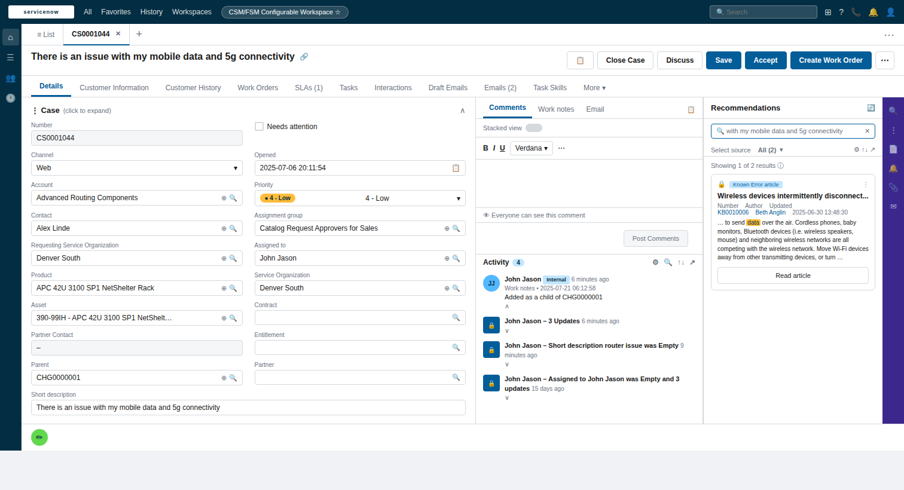
Task: Add a new workspace tab with plus
Action: 139,34
